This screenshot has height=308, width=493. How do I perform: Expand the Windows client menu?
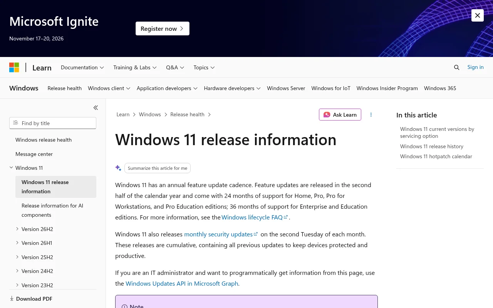(109, 88)
